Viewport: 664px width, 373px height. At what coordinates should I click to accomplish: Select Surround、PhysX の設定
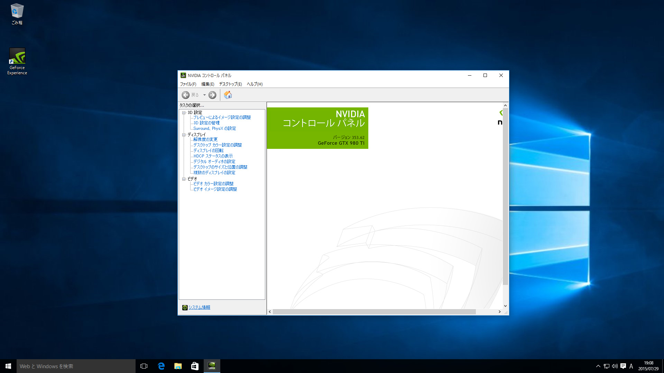pyautogui.click(x=214, y=128)
